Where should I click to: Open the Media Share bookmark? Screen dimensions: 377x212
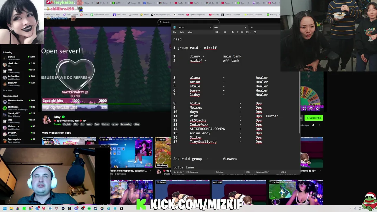120,15
